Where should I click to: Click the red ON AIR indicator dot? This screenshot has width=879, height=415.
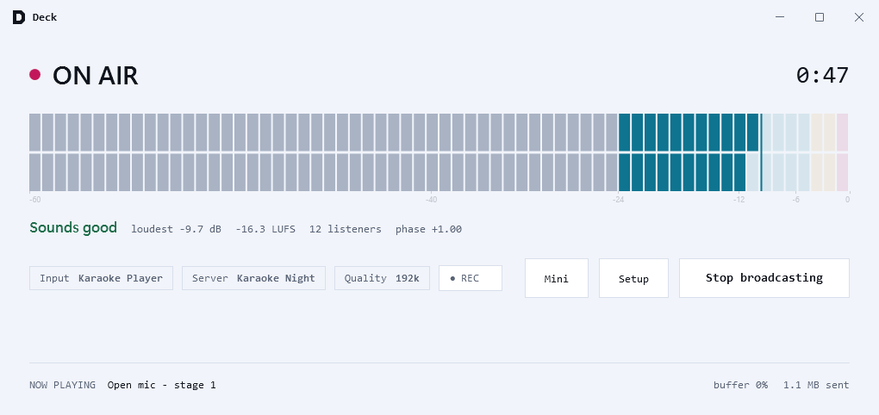pos(34,75)
